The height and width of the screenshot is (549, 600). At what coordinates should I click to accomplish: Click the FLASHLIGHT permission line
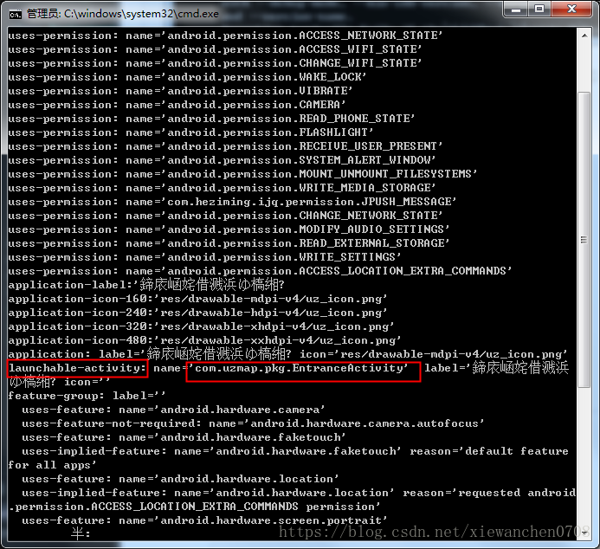(x=191, y=132)
